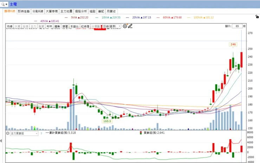Switch to the 分點K線 tab
Viewport: 260px width, 163px height.
[38, 11]
